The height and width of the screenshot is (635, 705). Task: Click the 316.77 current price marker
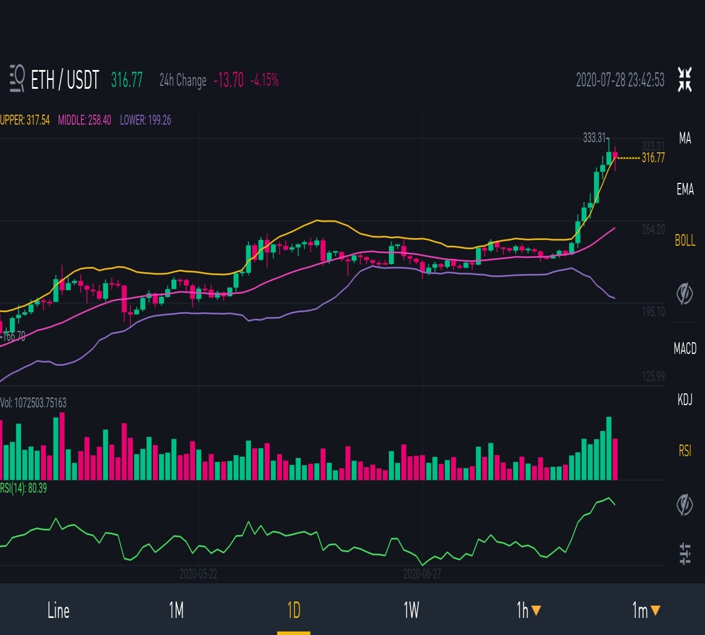[x=653, y=158]
